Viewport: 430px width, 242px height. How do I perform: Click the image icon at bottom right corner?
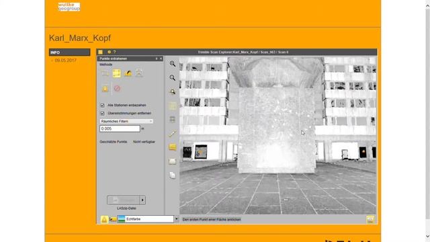[x=370, y=220]
